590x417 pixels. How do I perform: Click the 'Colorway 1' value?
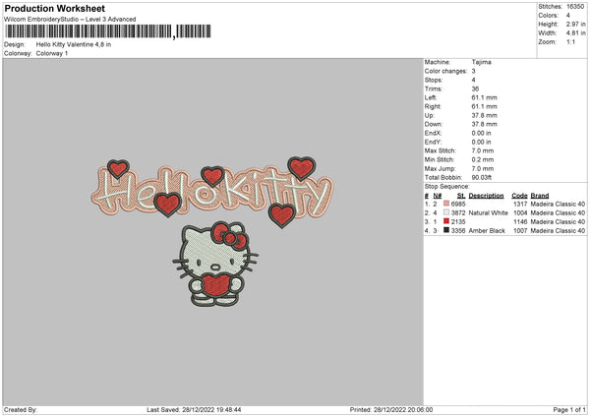pyautogui.click(x=52, y=53)
